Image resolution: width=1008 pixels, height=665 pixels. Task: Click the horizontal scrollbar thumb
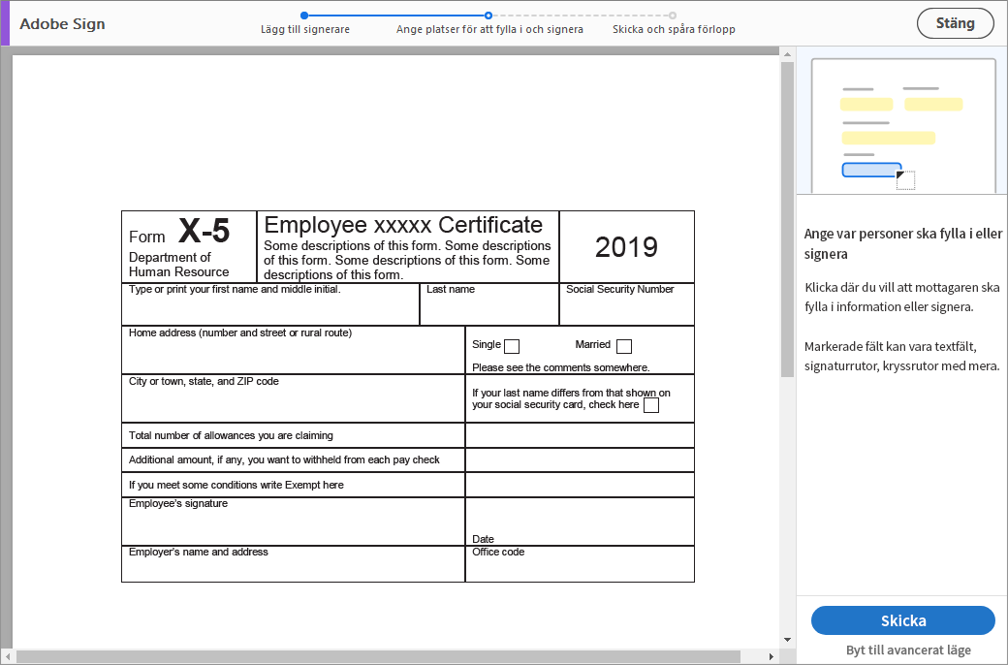coord(378,656)
